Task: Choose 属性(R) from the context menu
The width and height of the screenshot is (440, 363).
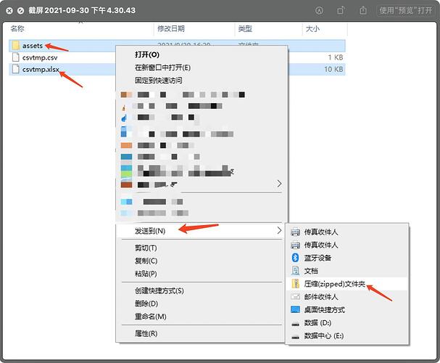Action: tap(202, 333)
